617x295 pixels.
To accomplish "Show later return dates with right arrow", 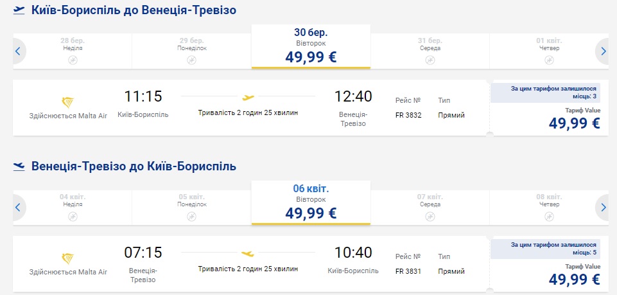I will click(602, 207).
